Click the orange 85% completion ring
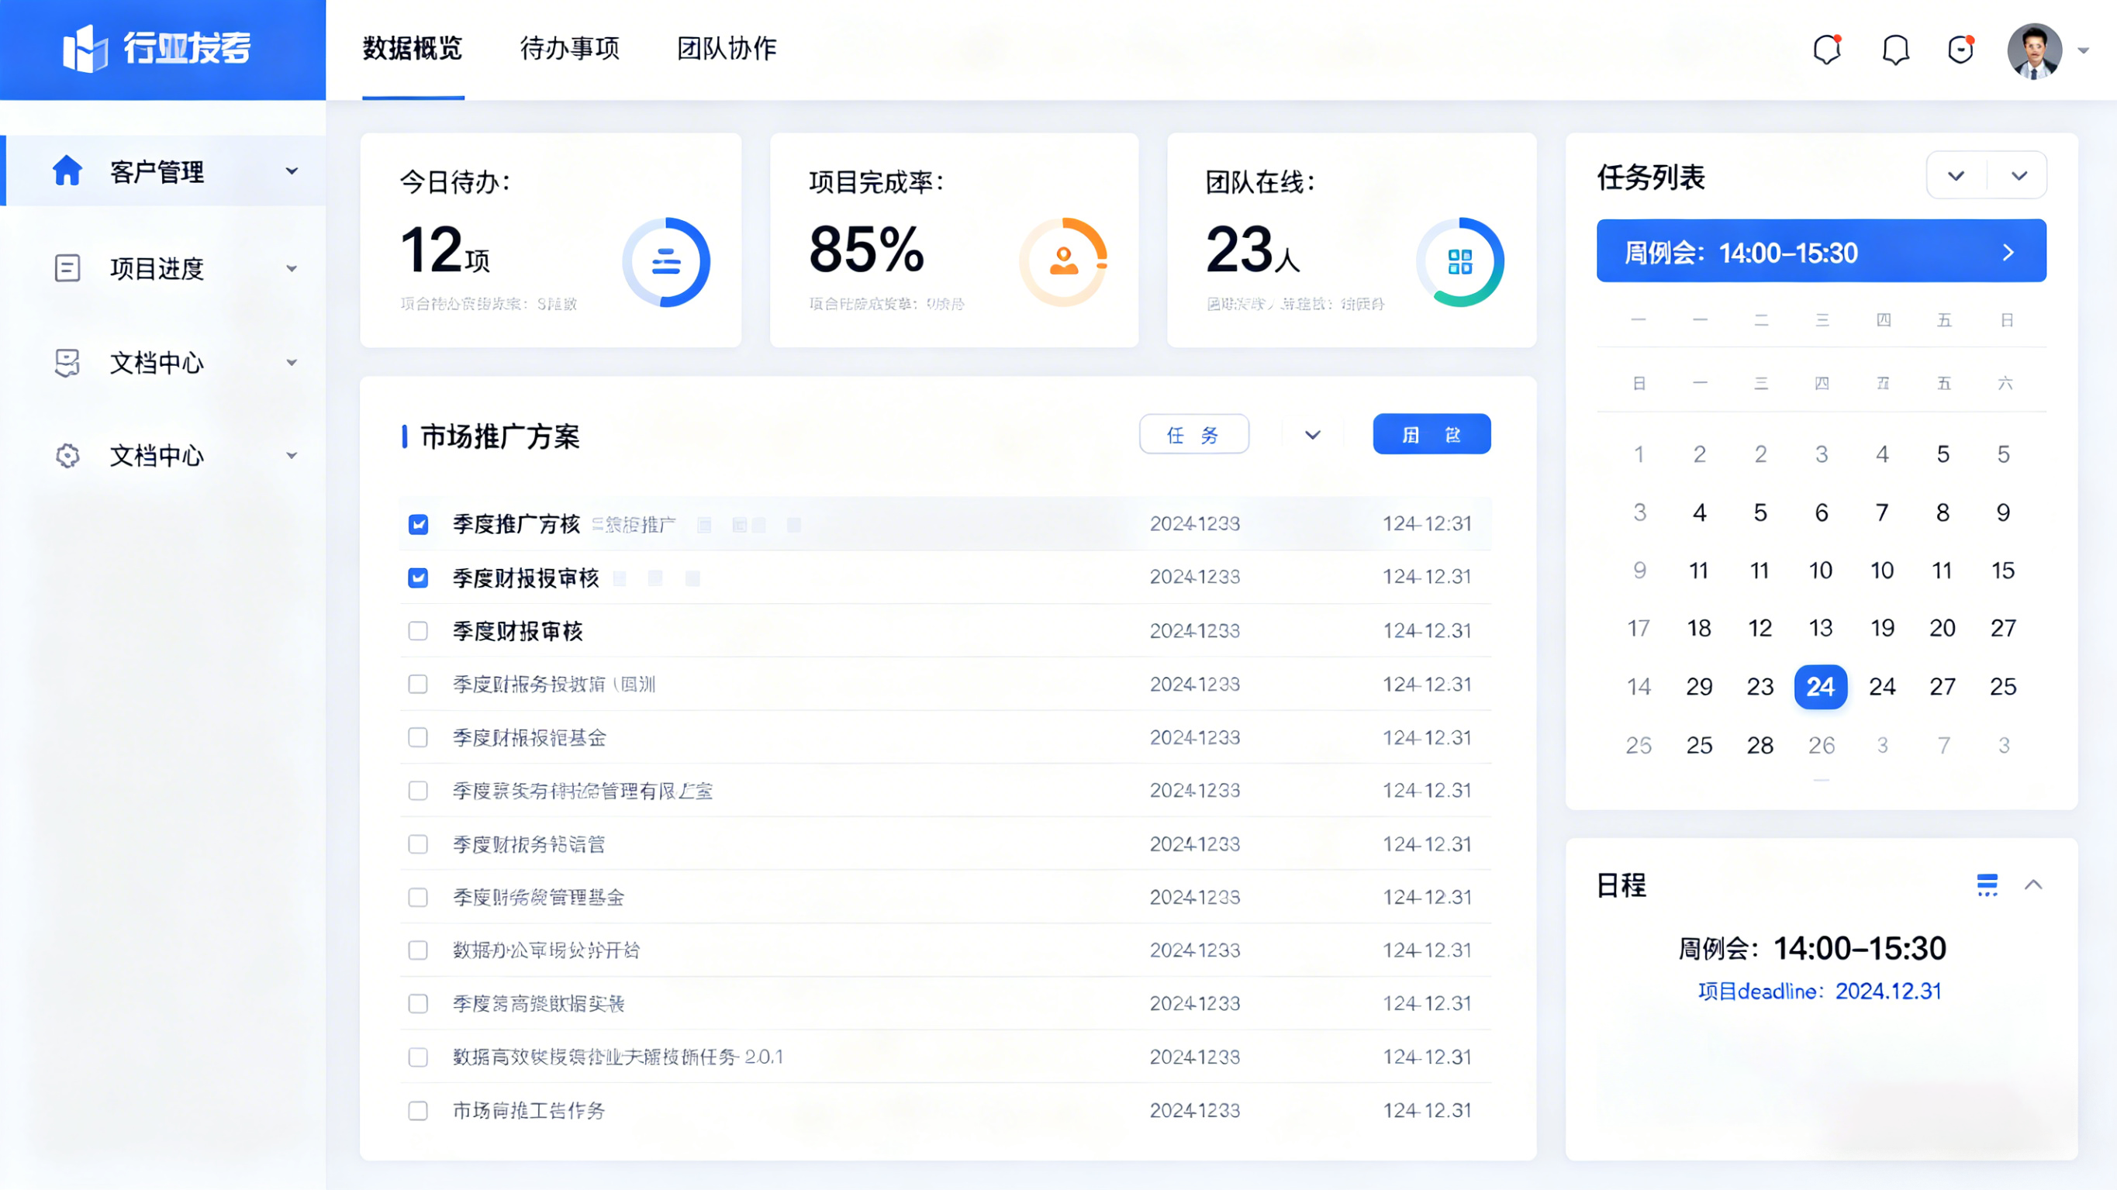Image resolution: width=2117 pixels, height=1190 pixels. (x=1063, y=261)
